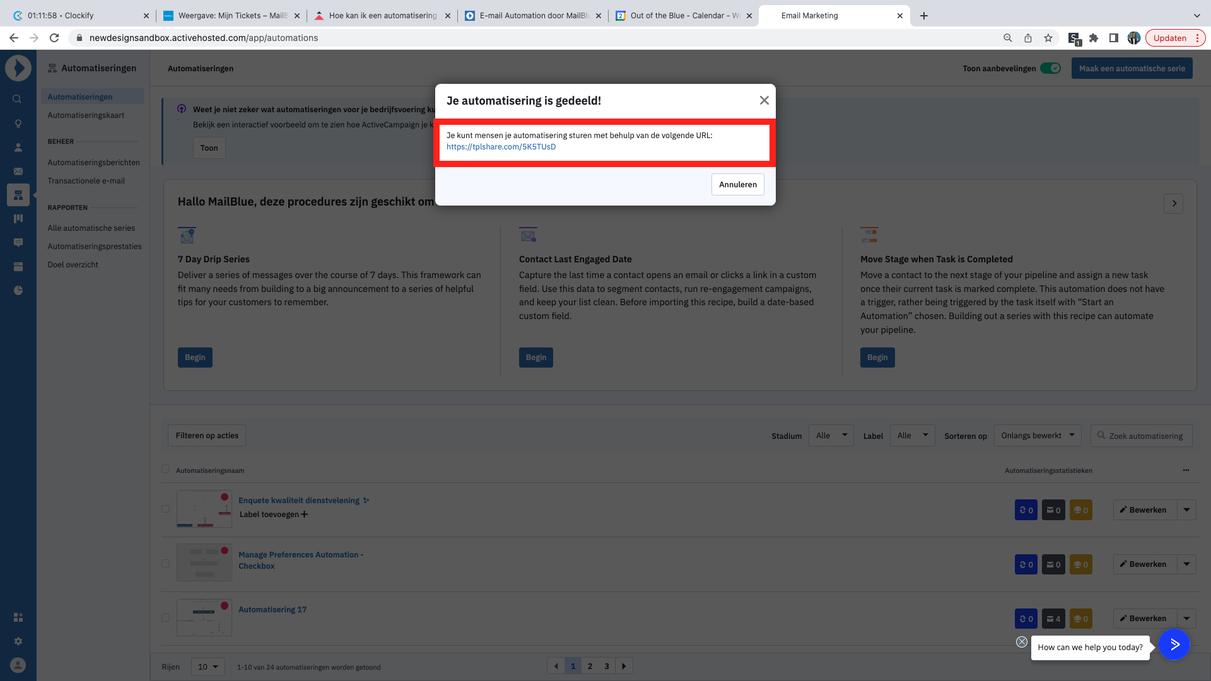This screenshot has height=681, width=1211.
Task: Open Enquete kwaliteit dienstvelening thumbnail
Action: click(x=204, y=509)
